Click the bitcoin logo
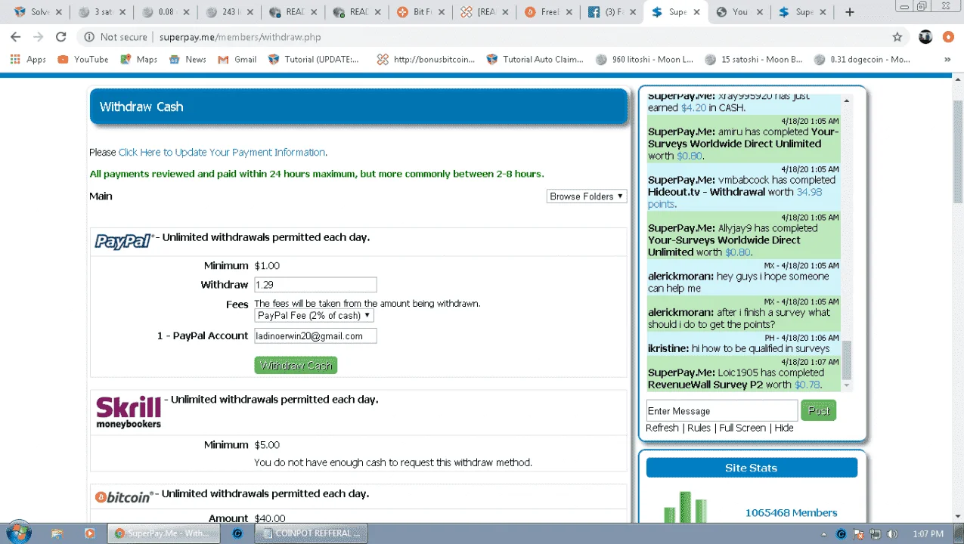 click(x=124, y=496)
